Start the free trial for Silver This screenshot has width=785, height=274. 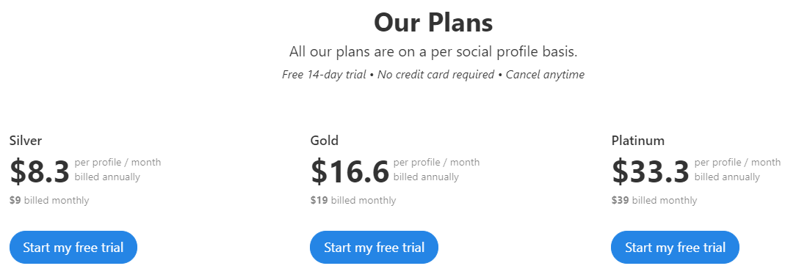(x=73, y=247)
